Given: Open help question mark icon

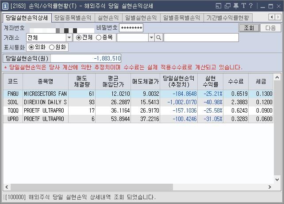Looking at the screenshot, I should coord(251,6).
